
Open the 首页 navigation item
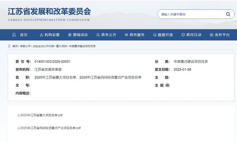pos(24,35)
